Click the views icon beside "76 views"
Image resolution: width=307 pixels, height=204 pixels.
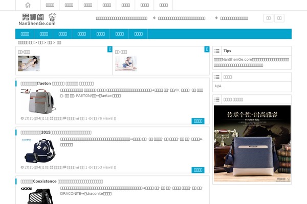pyautogui.click(x=90, y=118)
